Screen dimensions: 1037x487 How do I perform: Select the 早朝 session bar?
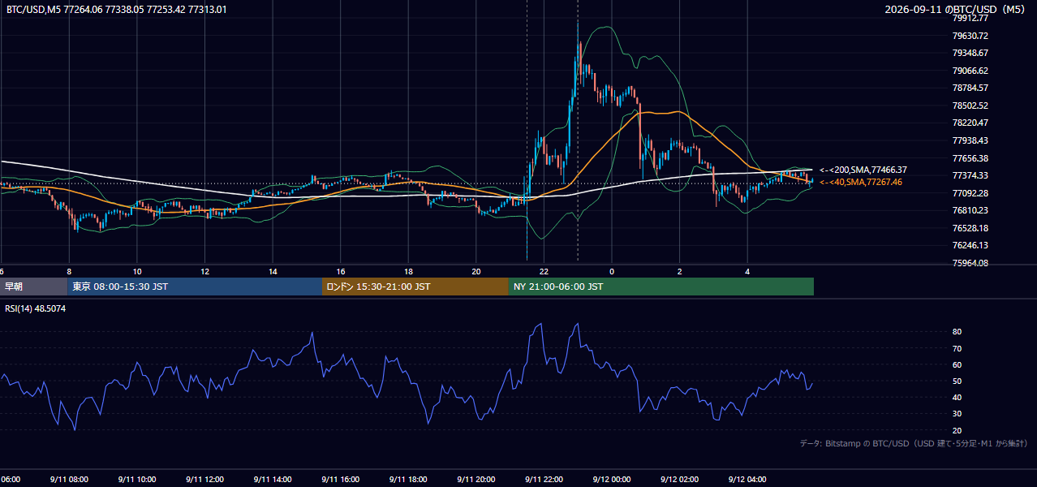(33, 287)
